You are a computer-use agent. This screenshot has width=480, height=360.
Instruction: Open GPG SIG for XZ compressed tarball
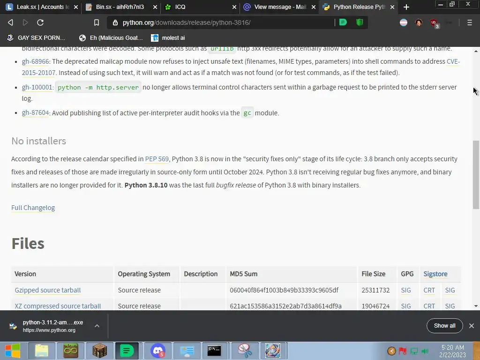point(406,306)
